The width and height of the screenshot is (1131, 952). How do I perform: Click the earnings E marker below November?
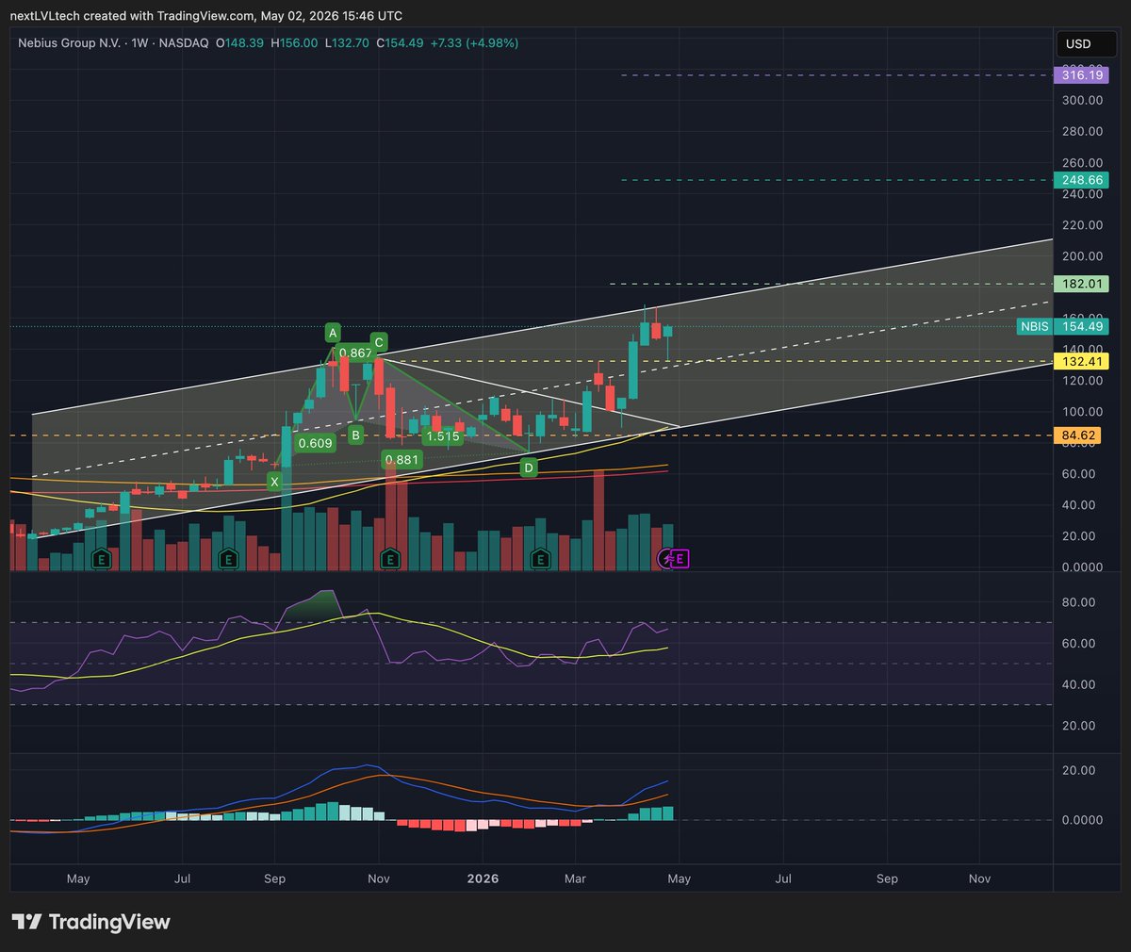pos(390,559)
